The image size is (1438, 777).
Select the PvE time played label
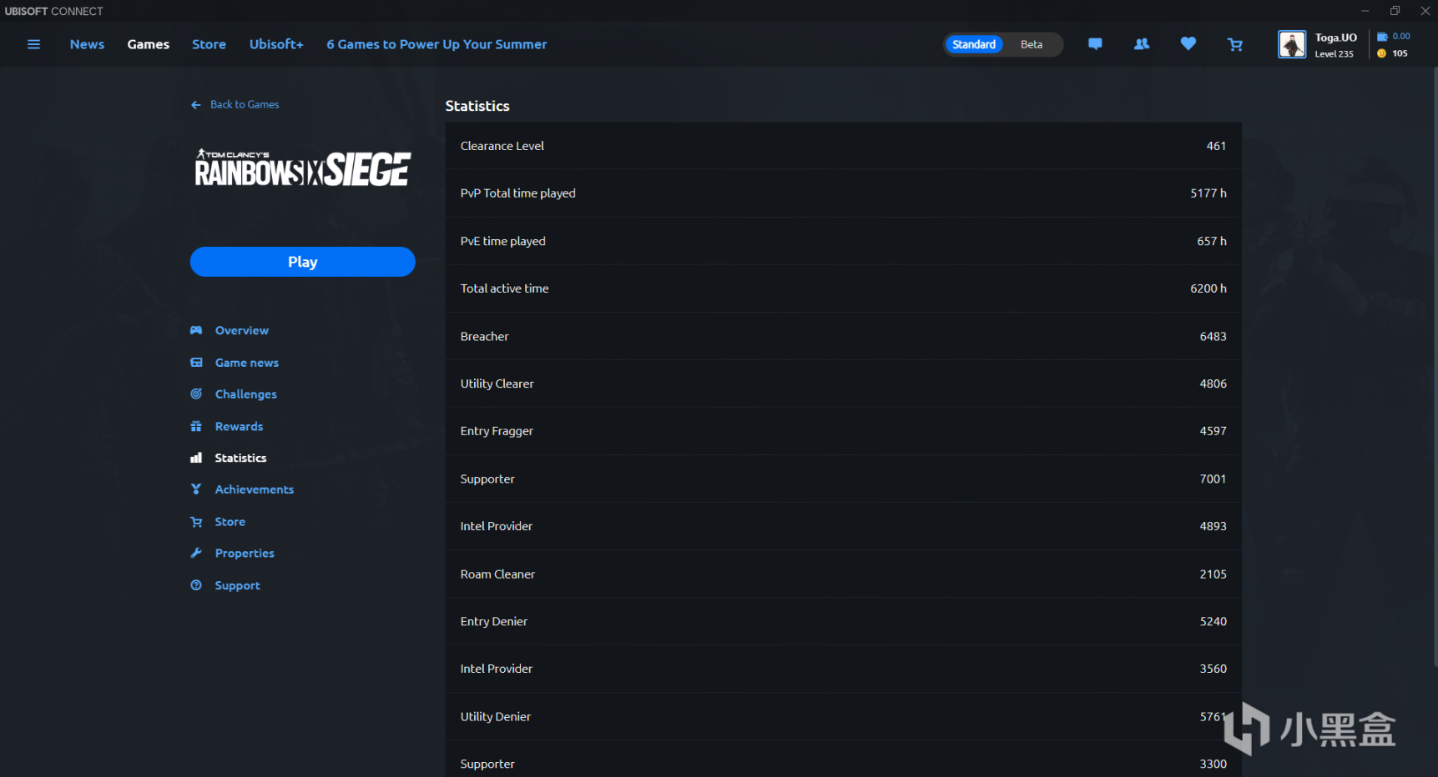[x=503, y=241]
